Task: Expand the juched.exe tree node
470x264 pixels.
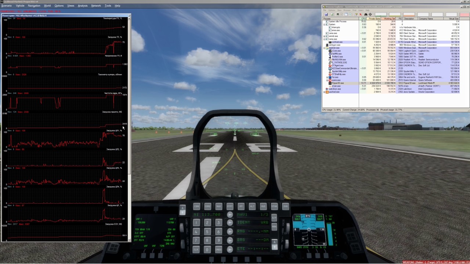Action: tap(325, 92)
